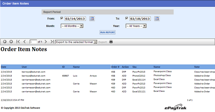Image resolution: width=215 pixels, height=112 pixels.
Task: Click the Export link
Action: (x=103, y=42)
